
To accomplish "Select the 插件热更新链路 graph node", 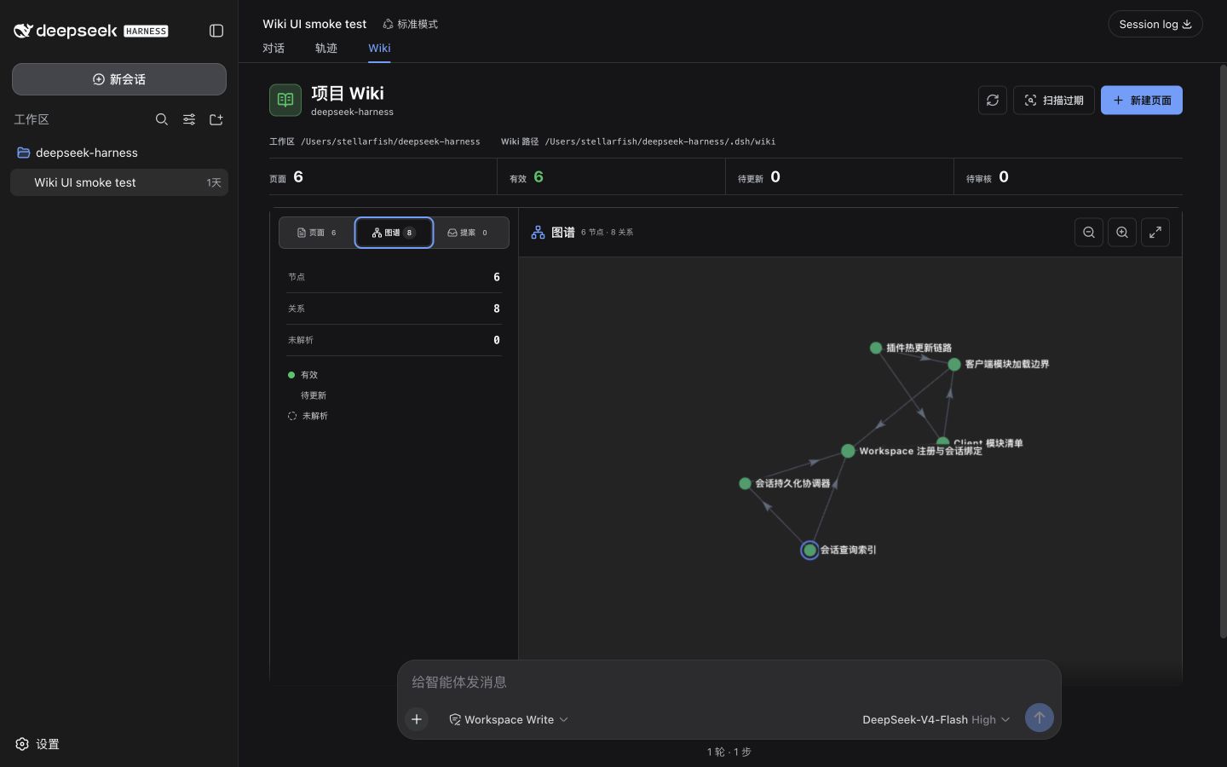I will tap(876, 348).
